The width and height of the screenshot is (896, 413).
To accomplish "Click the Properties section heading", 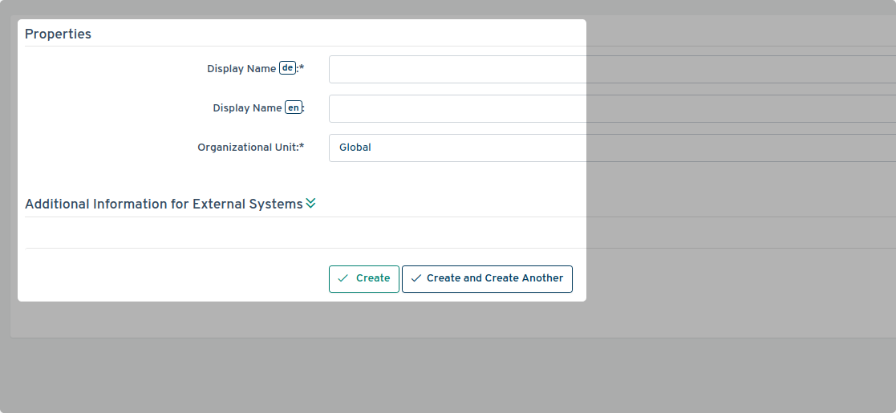I will tap(58, 34).
